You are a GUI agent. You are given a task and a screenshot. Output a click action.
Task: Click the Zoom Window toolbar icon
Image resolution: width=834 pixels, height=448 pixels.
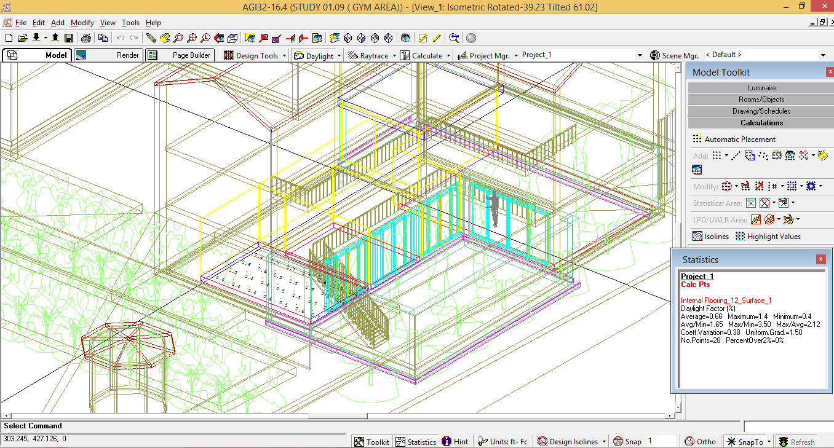(x=178, y=37)
